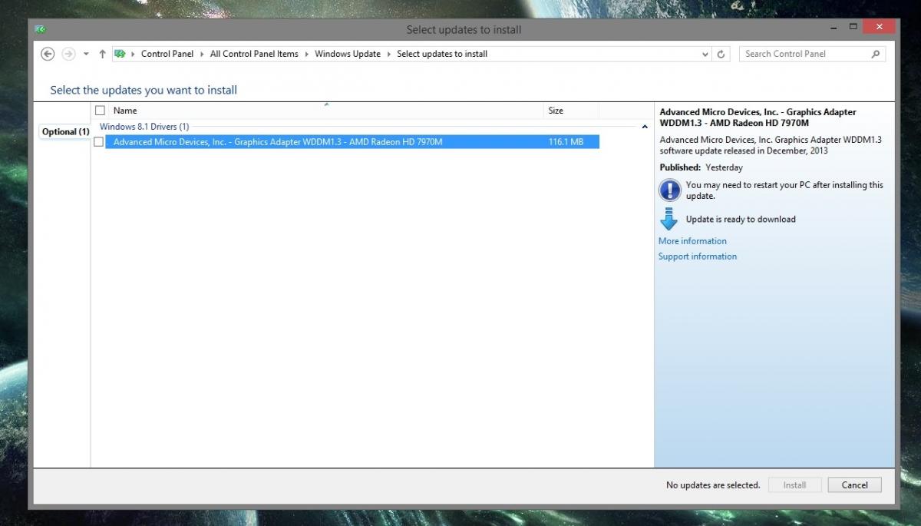Open the More information link

(x=692, y=241)
